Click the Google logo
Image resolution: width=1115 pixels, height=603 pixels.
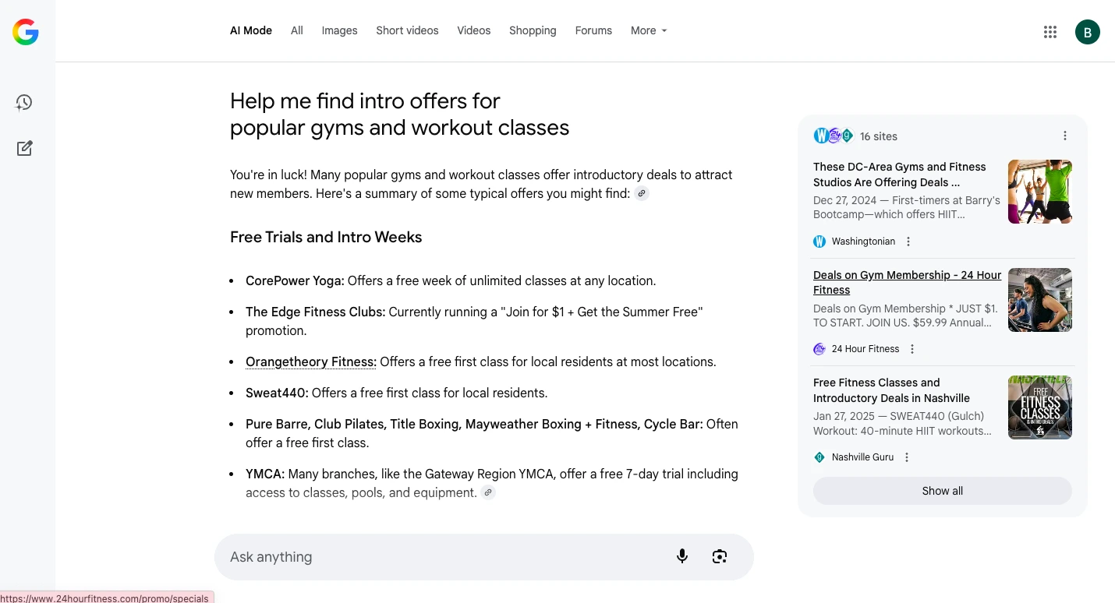[25, 32]
